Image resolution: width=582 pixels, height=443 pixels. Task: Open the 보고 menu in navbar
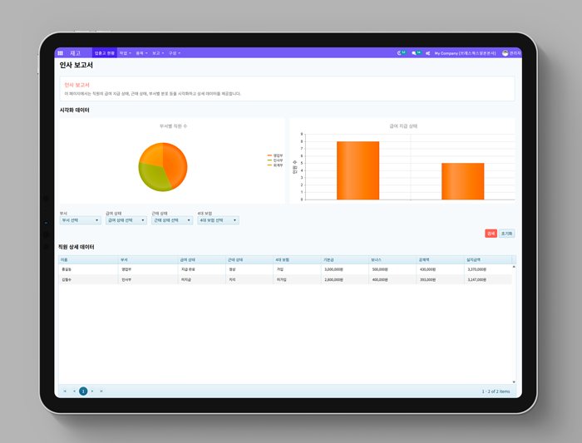[157, 53]
